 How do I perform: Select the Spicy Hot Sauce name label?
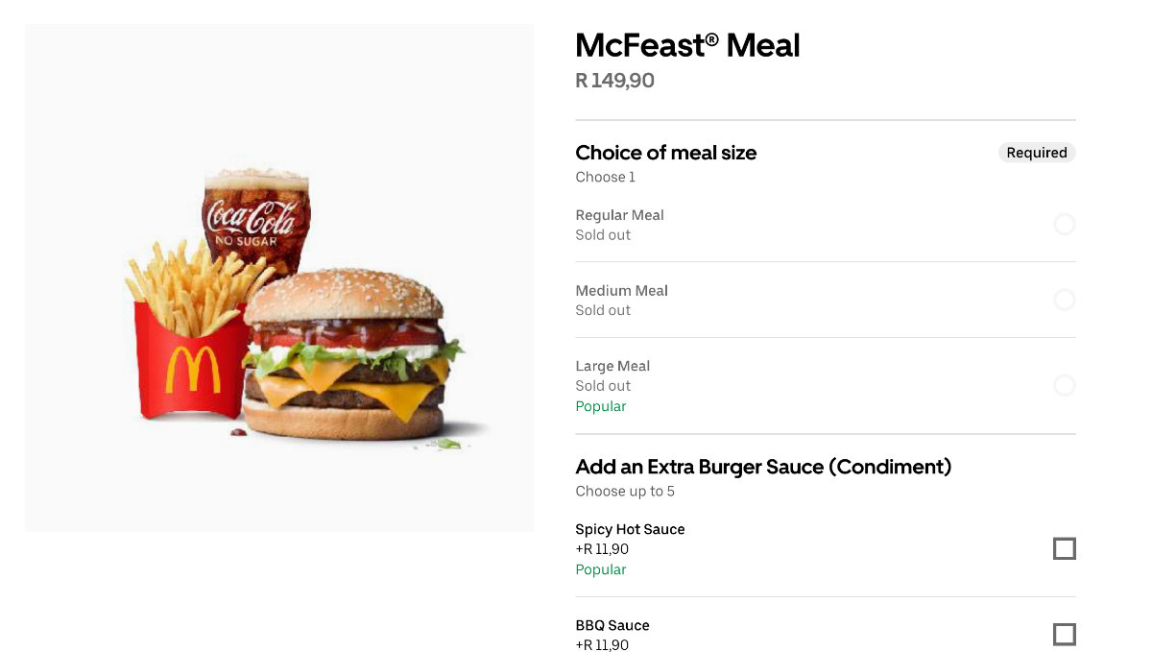630,529
